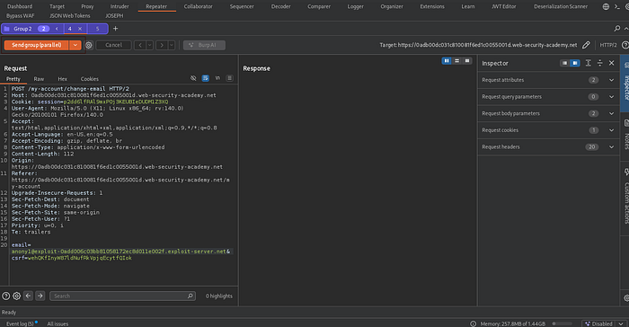Open the Dashboard tab
This screenshot has height=327, width=629.
[x=20, y=6]
